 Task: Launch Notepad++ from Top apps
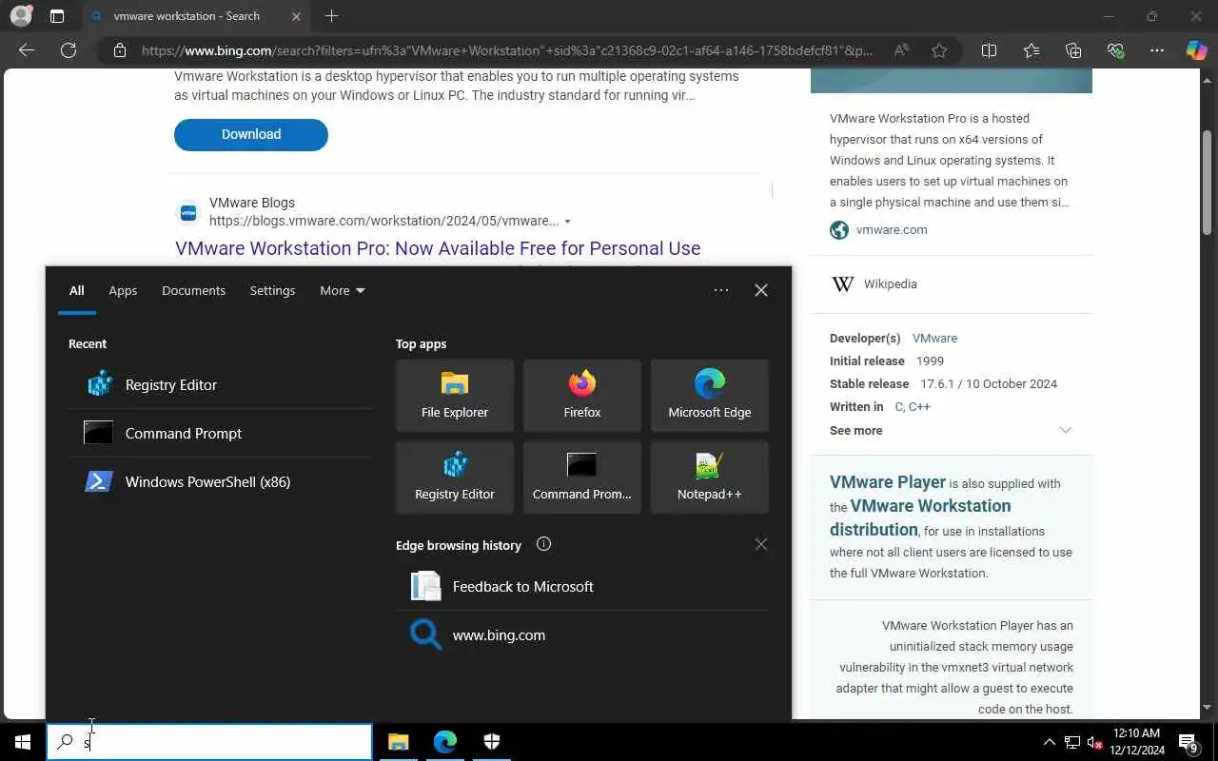pyautogui.click(x=710, y=478)
